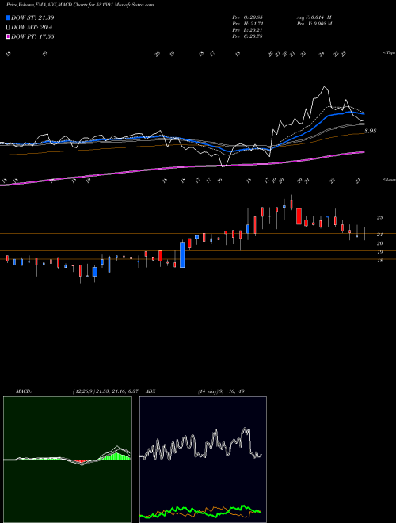This screenshot has height=523, width=396.
Task: Click the large red candlestick after the peak
Action: (x=299, y=216)
